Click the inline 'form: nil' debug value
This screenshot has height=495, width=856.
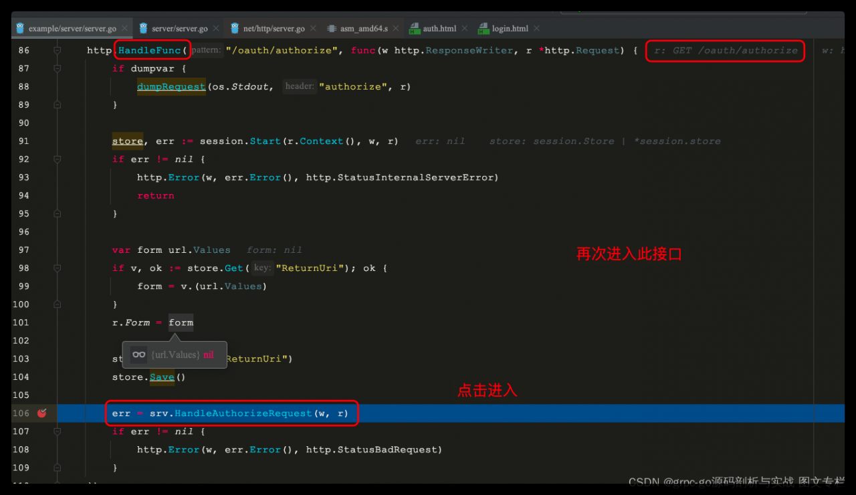[274, 250]
